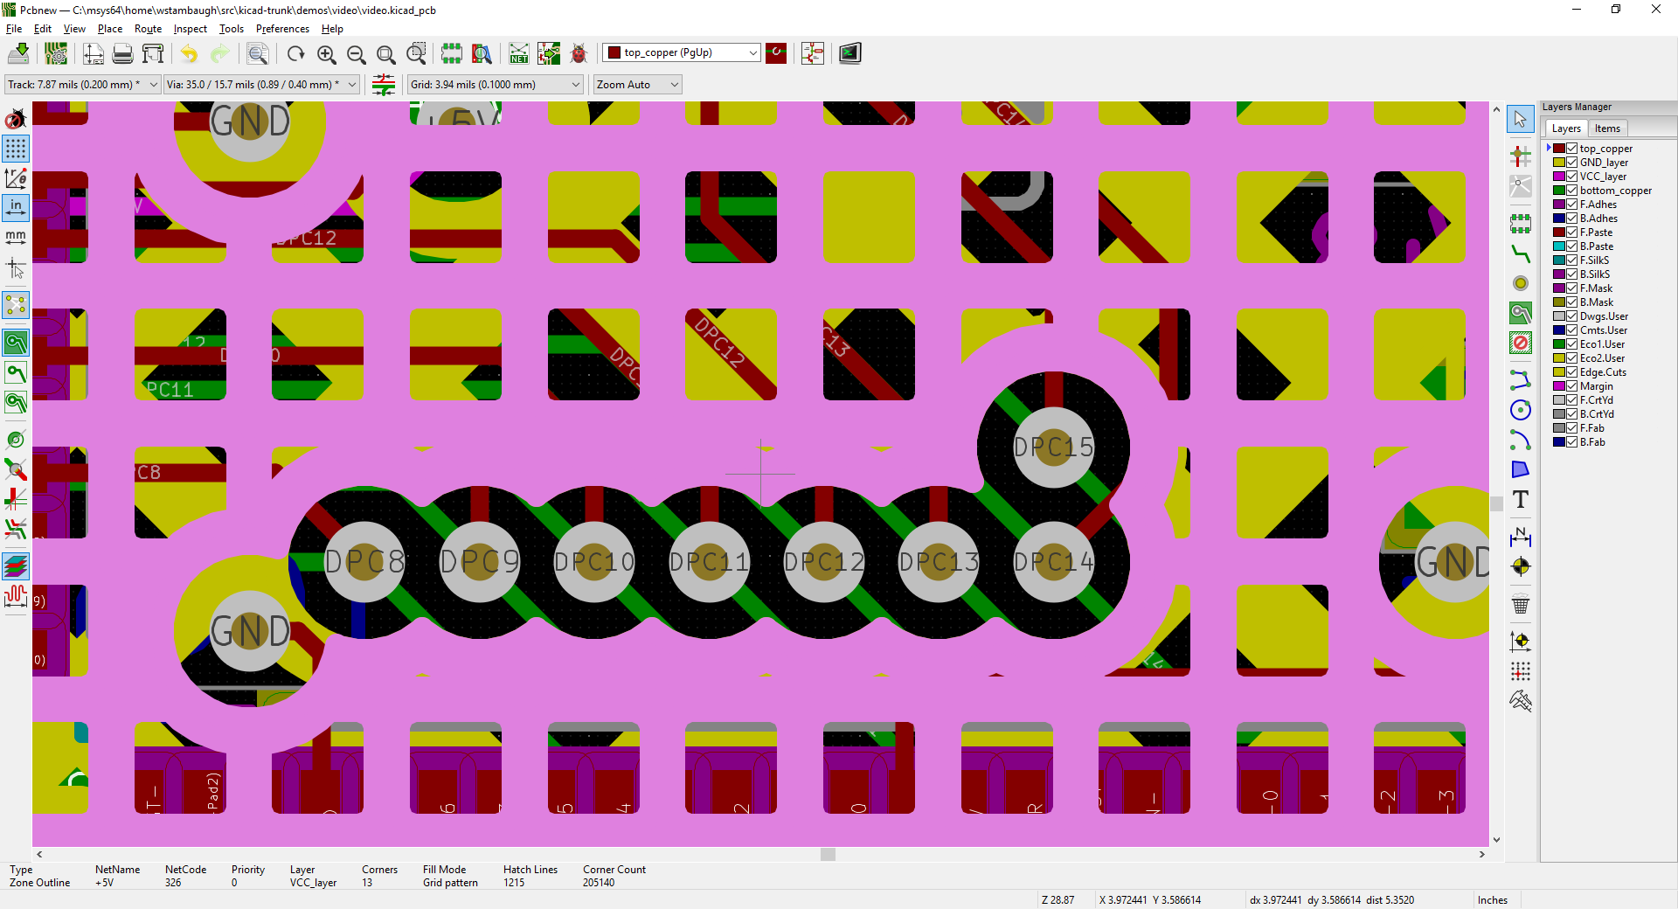Click the Zoom in magnifier icon
Viewport: 1678px width, 909px height.
[326, 54]
